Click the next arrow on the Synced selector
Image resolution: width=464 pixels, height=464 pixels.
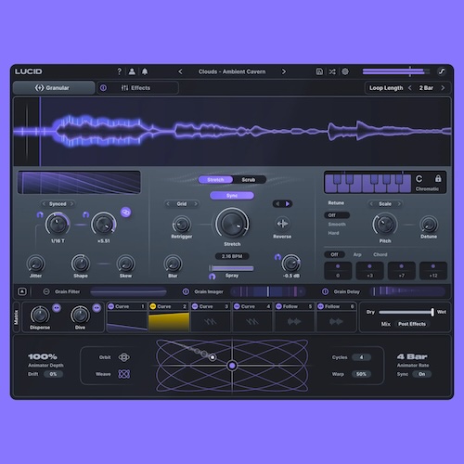coord(71,204)
